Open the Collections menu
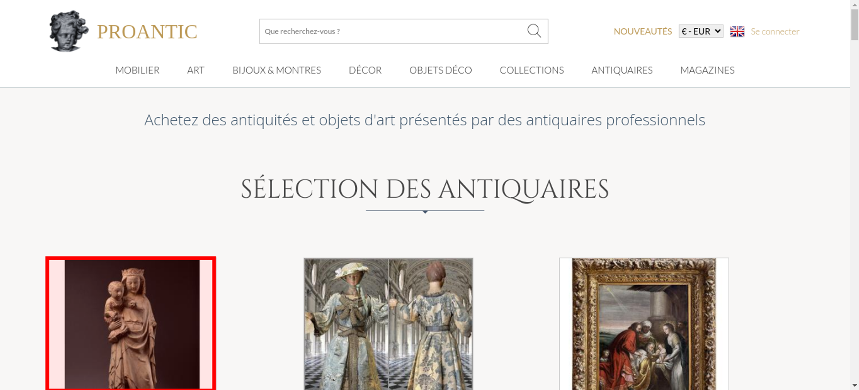859x390 pixels. tap(531, 70)
